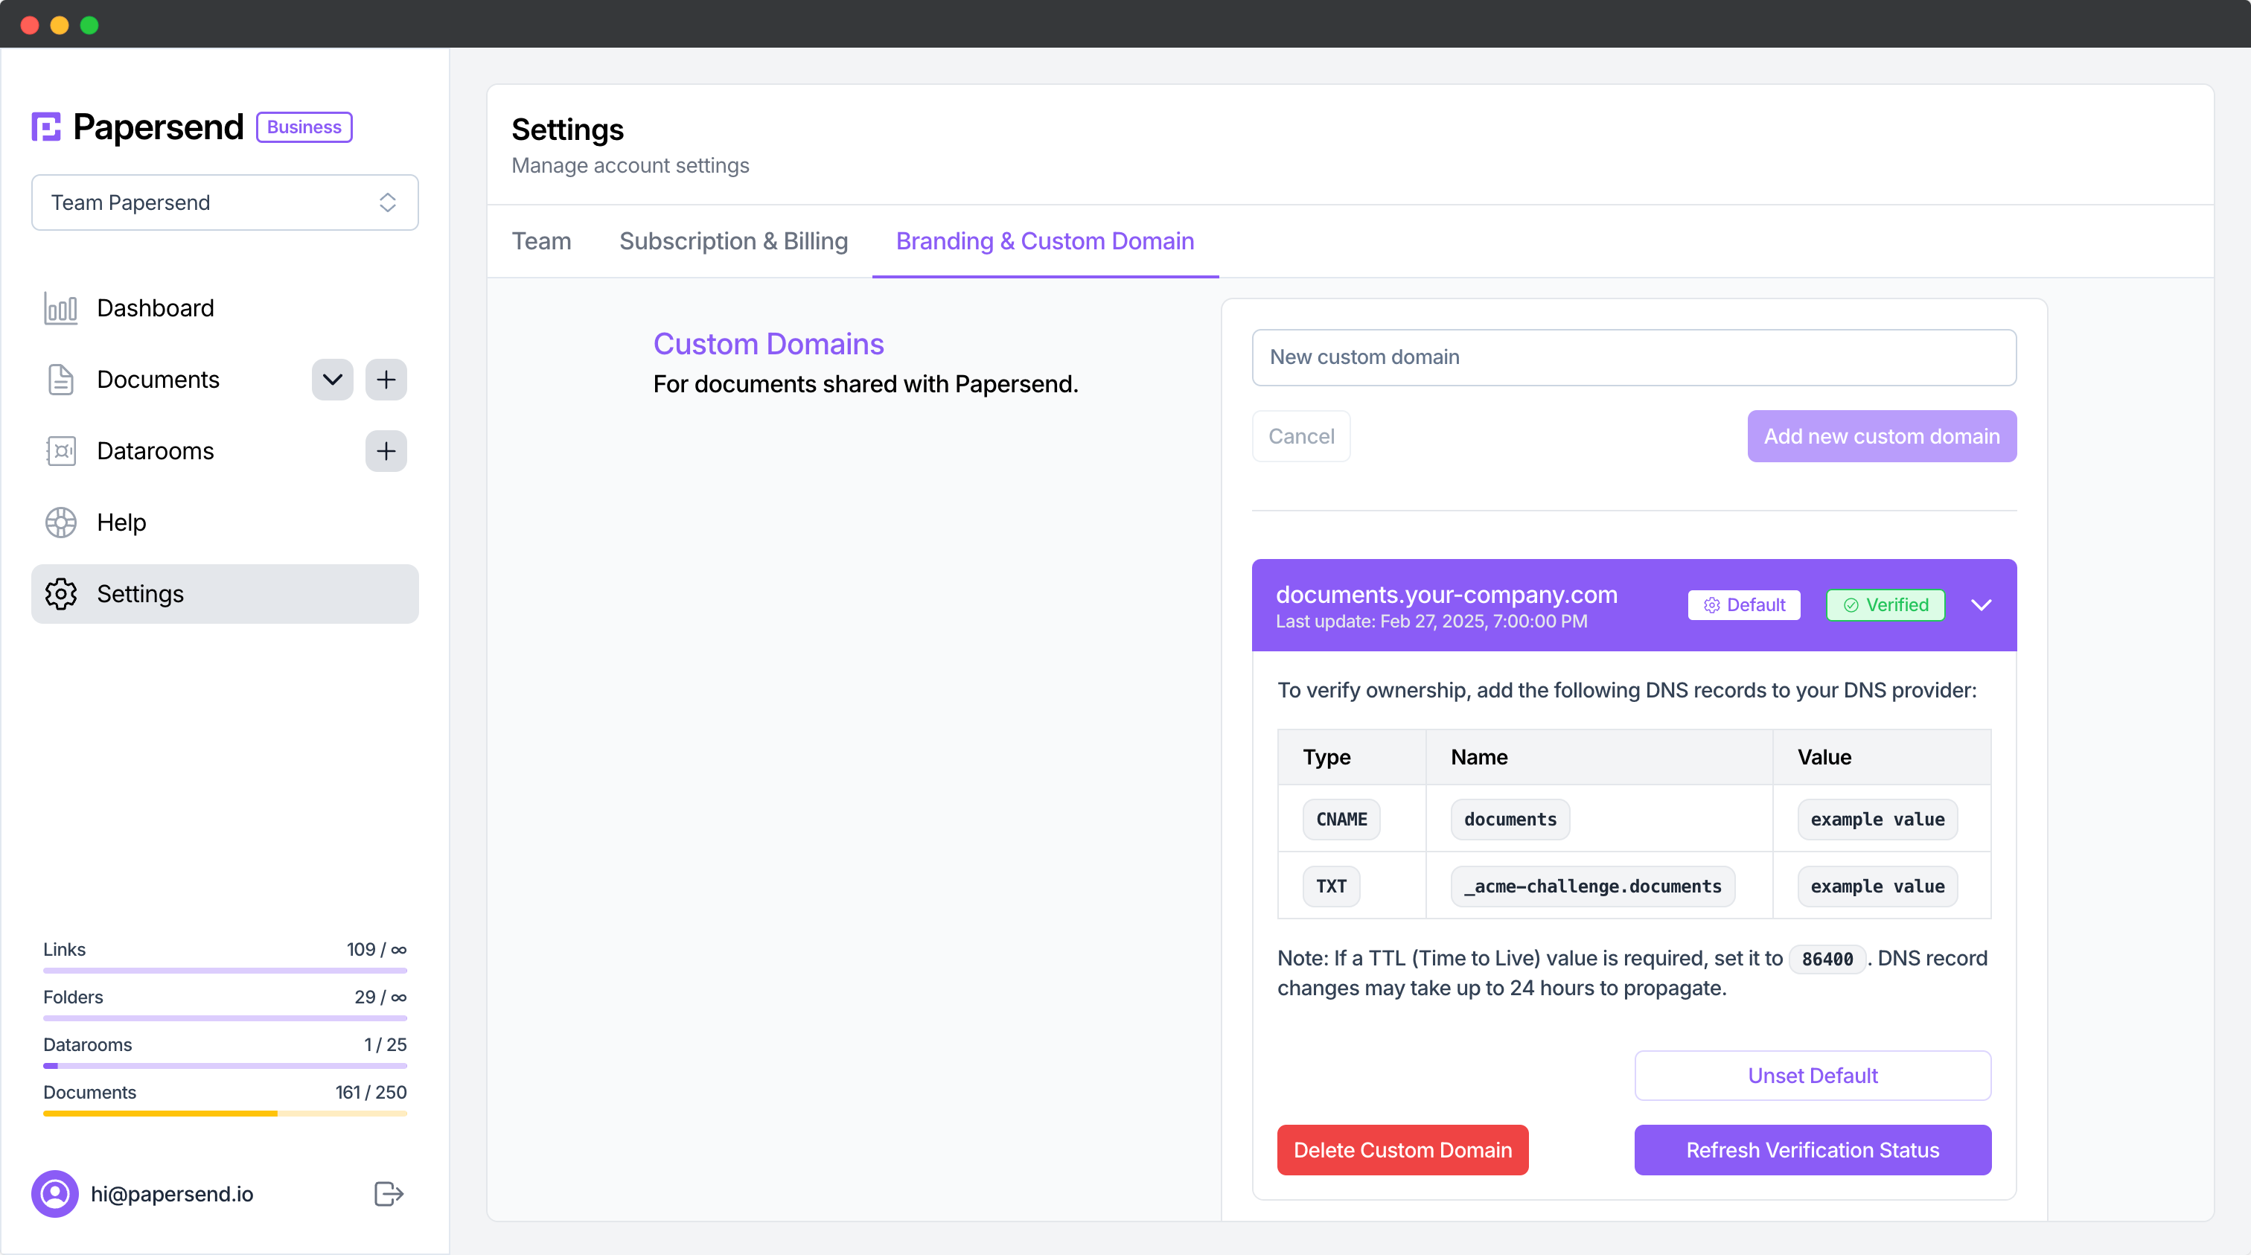Collapse the documents.your-company.com domain panel

(1981, 604)
